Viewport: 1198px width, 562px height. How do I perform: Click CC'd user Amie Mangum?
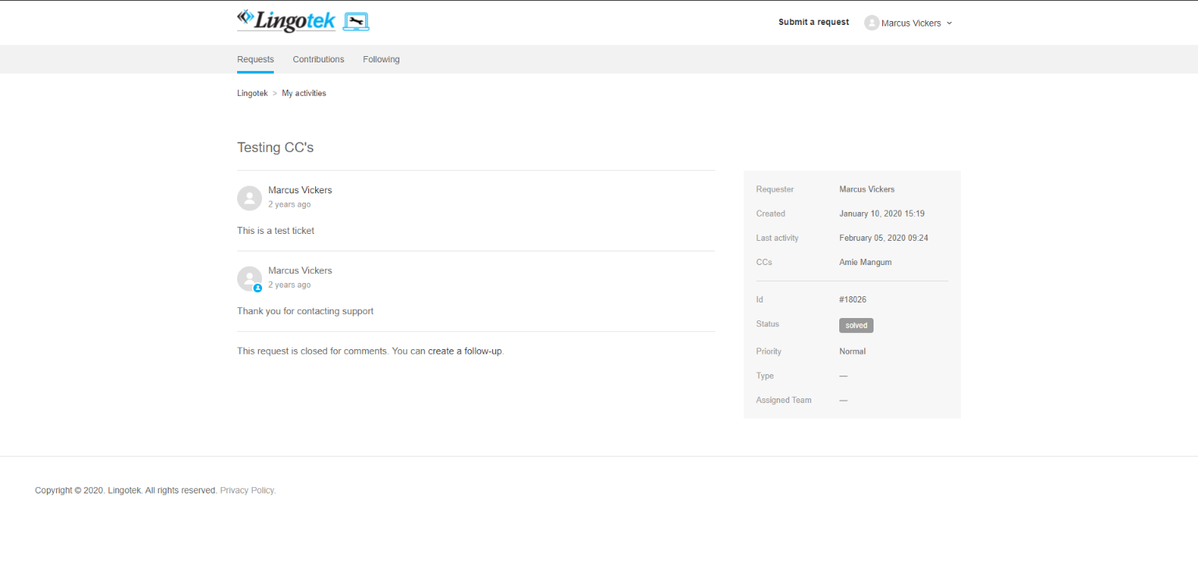pyautogui.click(x=865, y=262)
